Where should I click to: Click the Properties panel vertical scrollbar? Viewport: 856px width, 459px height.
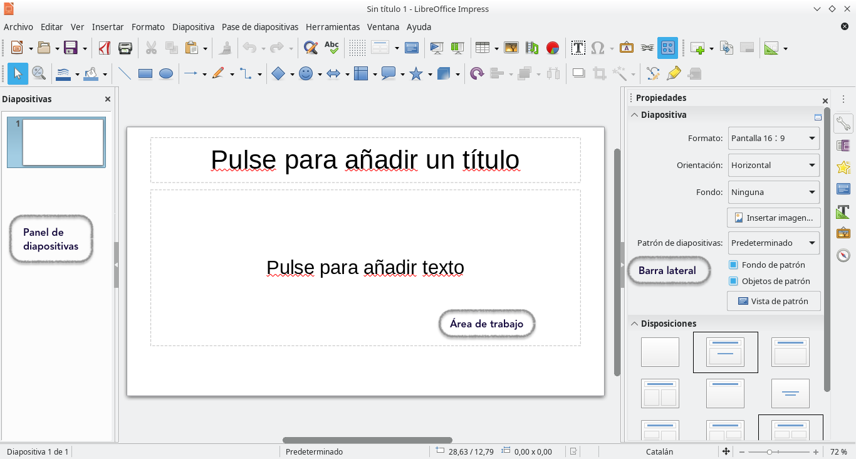pos(827,251)
